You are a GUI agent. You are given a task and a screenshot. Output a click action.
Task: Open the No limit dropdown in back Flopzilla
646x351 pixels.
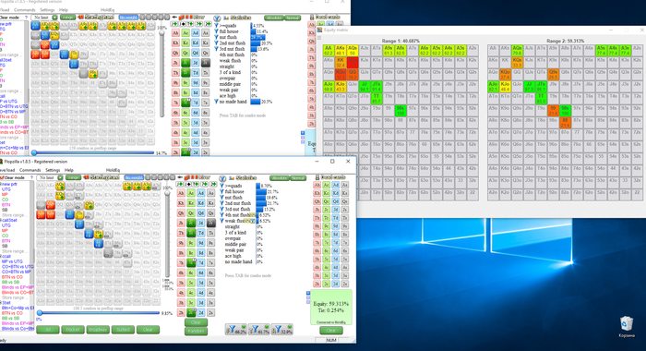coord(54,18)
